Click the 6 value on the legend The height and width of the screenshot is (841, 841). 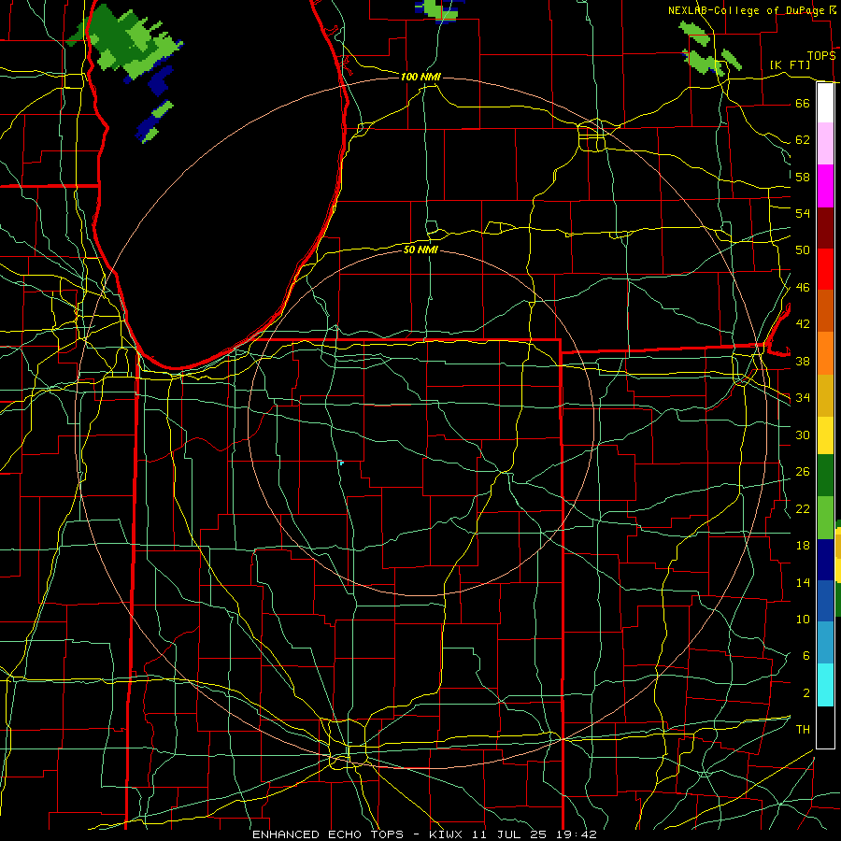point(805,655)
